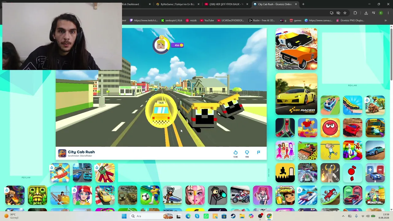393x221 pixels.
Task: Dislike the City Cab Rush game
Action: 247,153
